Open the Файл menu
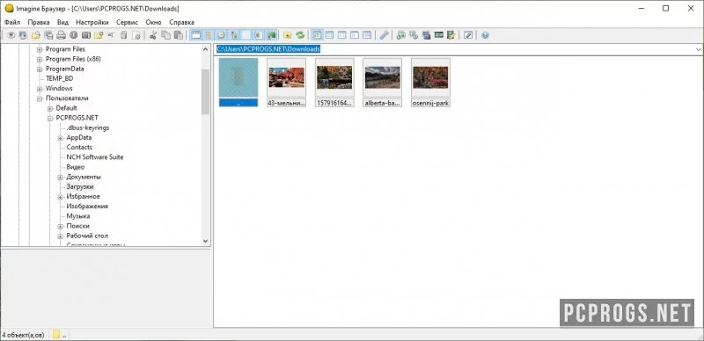 (12, 22)
